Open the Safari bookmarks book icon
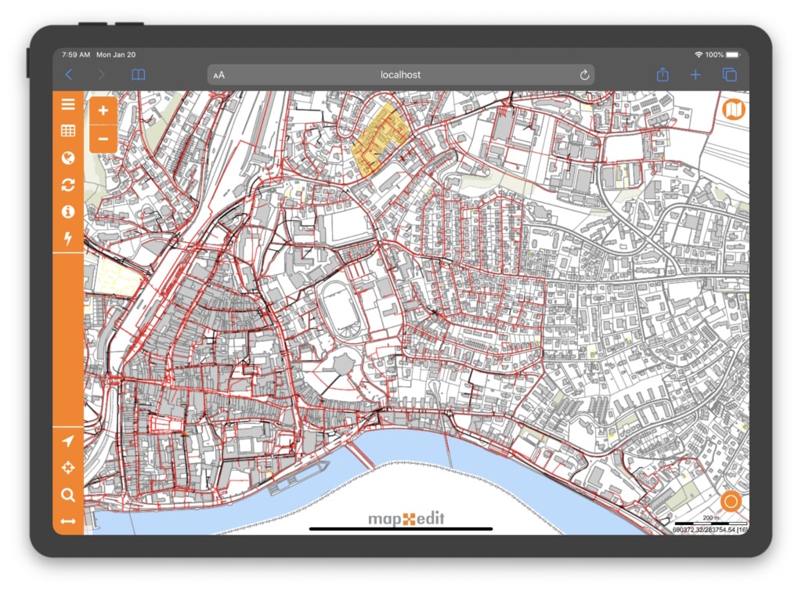Viewport: 802px width, 594px height. click(139, 74)
